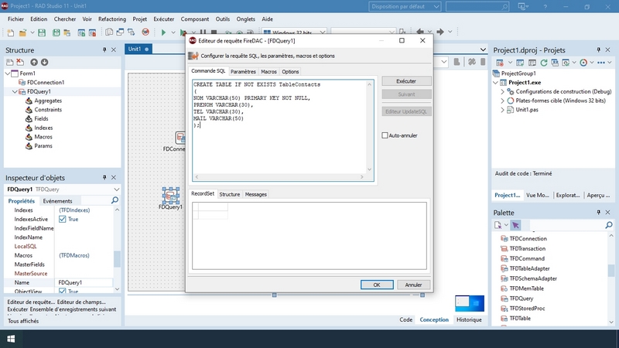Open the Windows Start menu
Image resolution: width=619 pixels, height=348 pixels.
[x=12, y=338]
